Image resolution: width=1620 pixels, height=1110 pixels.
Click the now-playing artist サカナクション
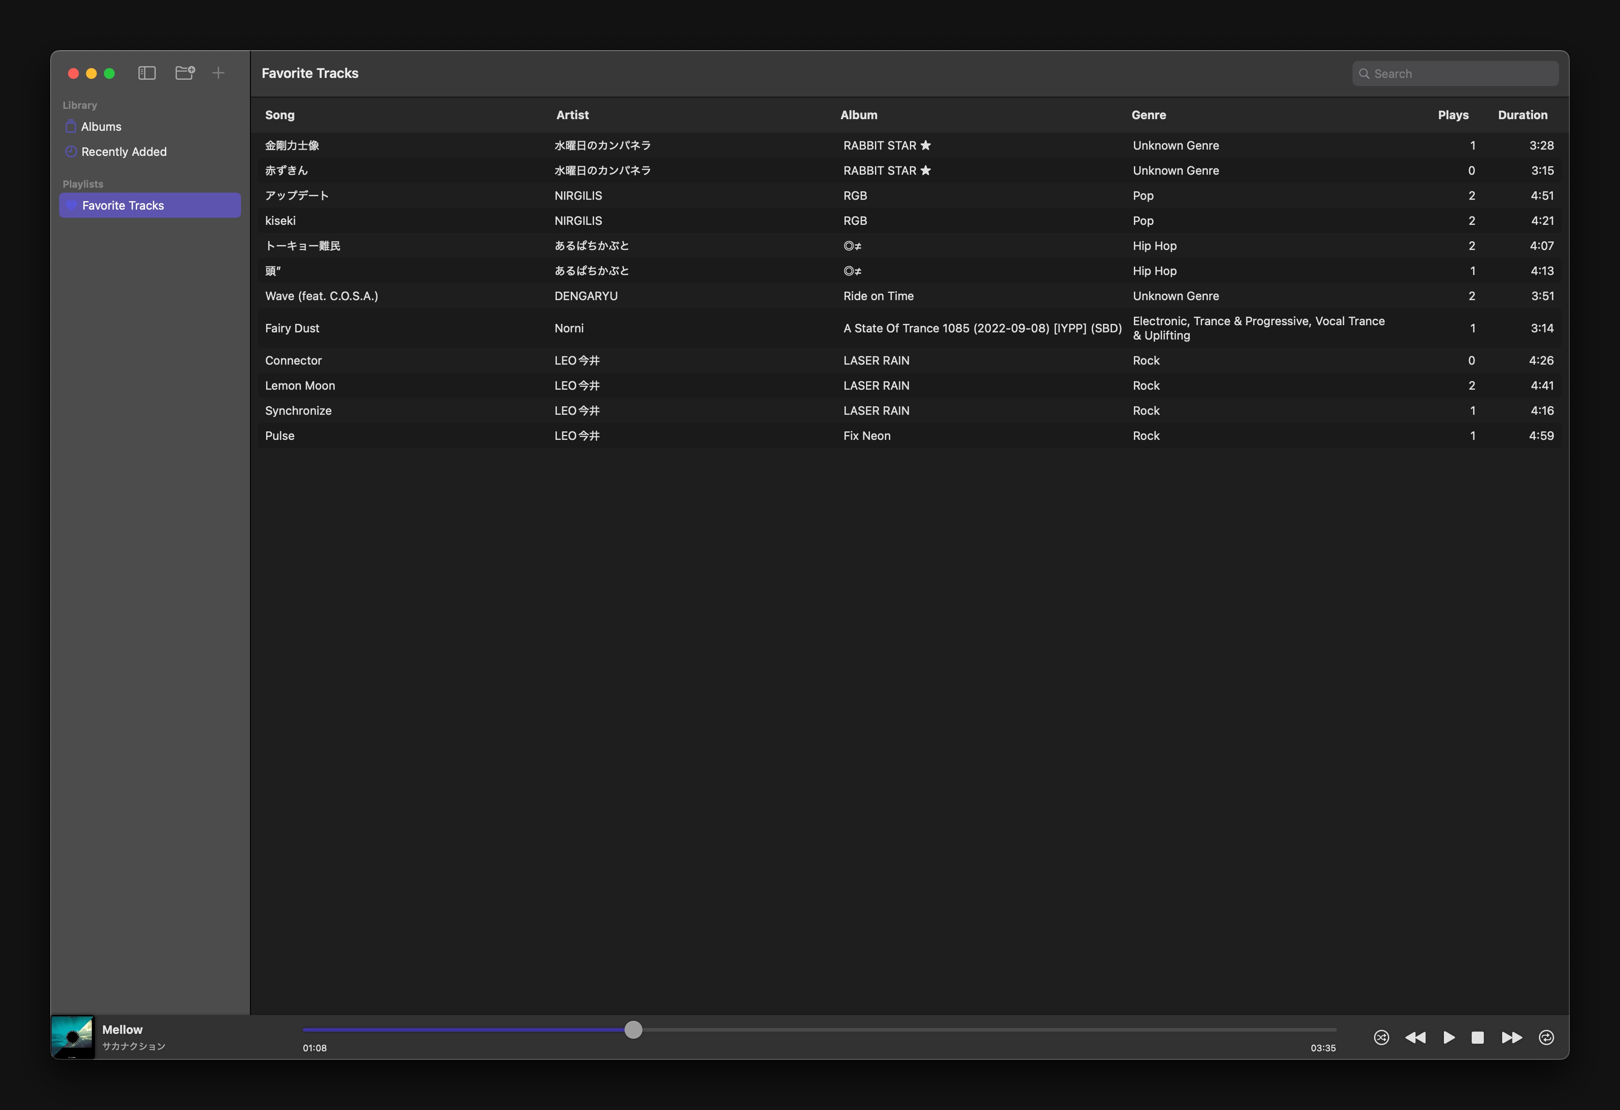pos(133,1046)
